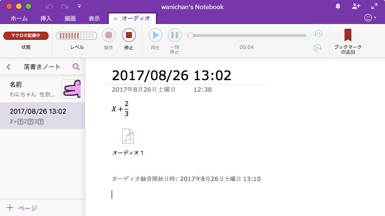This screenshot has width=385, height=216.
Task: Click the forward 15 seconds icon
Action: [318, 48]
